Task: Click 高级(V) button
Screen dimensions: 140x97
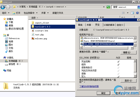Action: pos(128,81)
